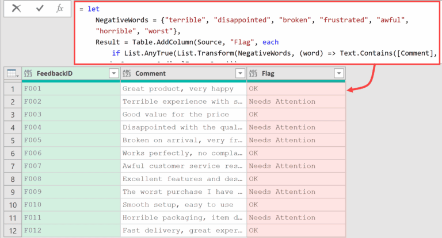The image size is (442, 238).
Task: Click the OK flag in row F010
Action: [296, 205]
